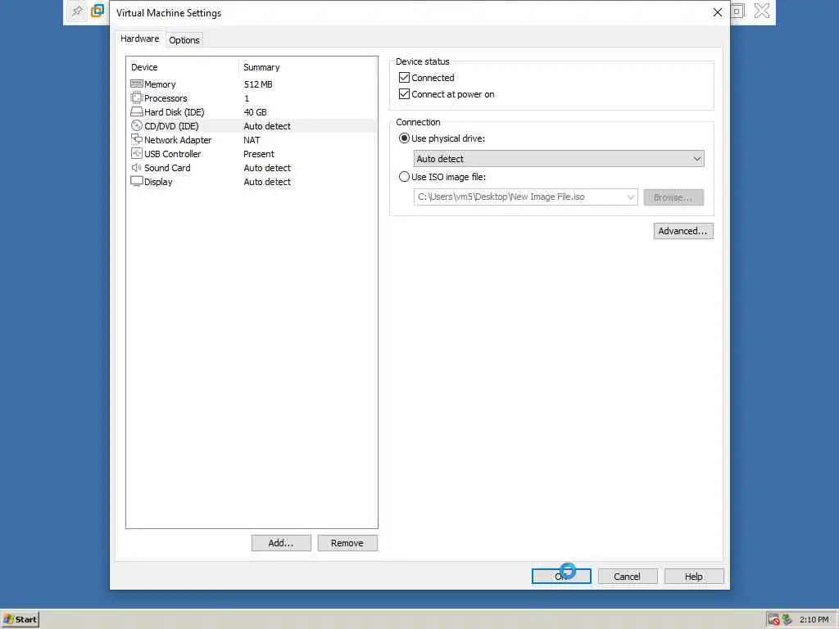
Task: Close the Virtual Machine Settings dialog
Action: pyautogui.click(x=718, y=12)
